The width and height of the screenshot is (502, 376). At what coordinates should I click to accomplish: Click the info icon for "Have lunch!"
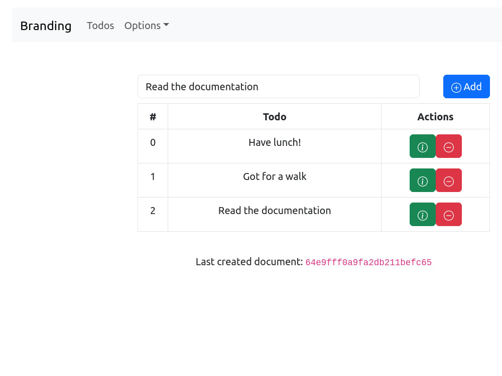click(422, 146)
